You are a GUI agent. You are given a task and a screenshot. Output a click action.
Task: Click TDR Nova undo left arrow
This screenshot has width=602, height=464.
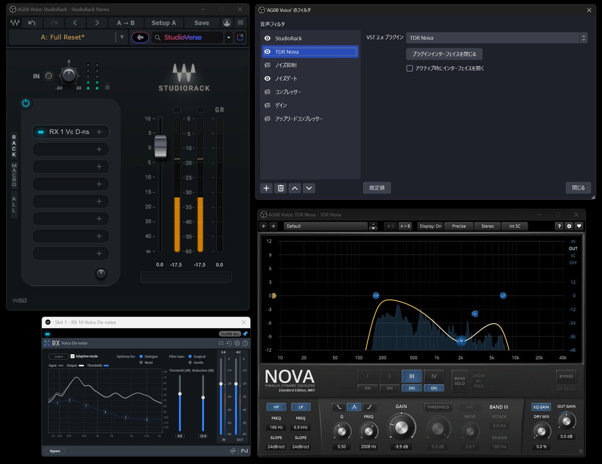point(264,226)
